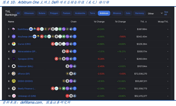Click the dForce logo icon
The image size is (176, 106).
(x=14, y=74)
